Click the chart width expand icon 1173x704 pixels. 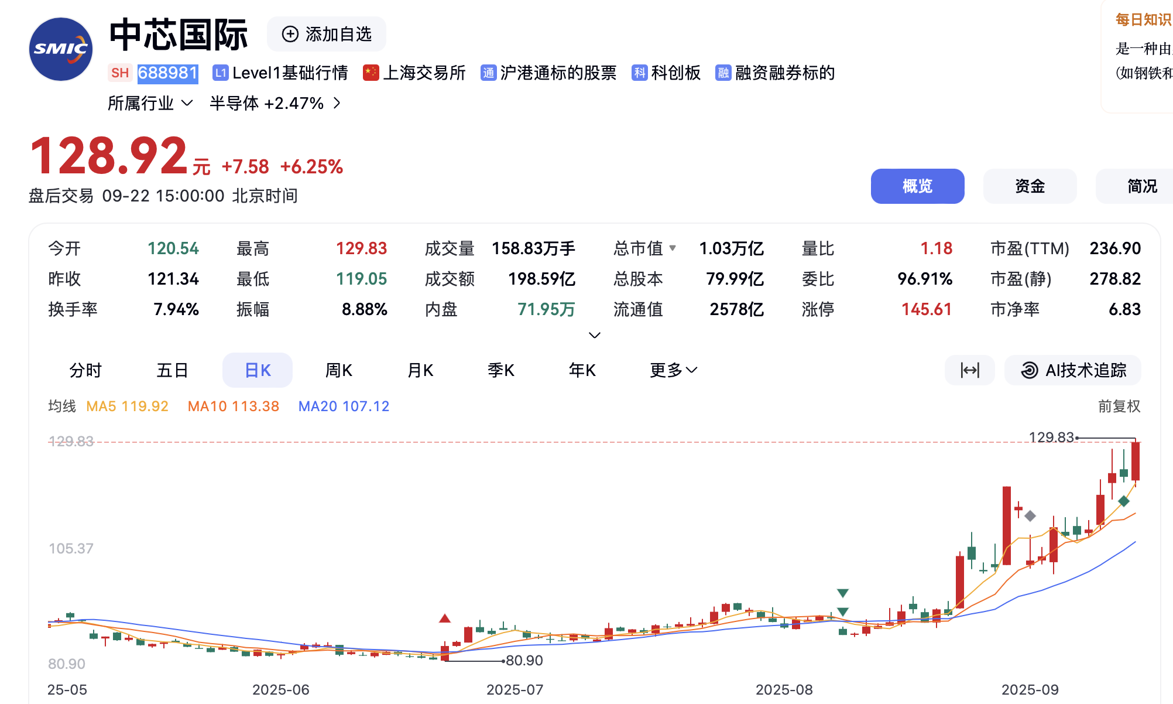click(x=969, y=370)
